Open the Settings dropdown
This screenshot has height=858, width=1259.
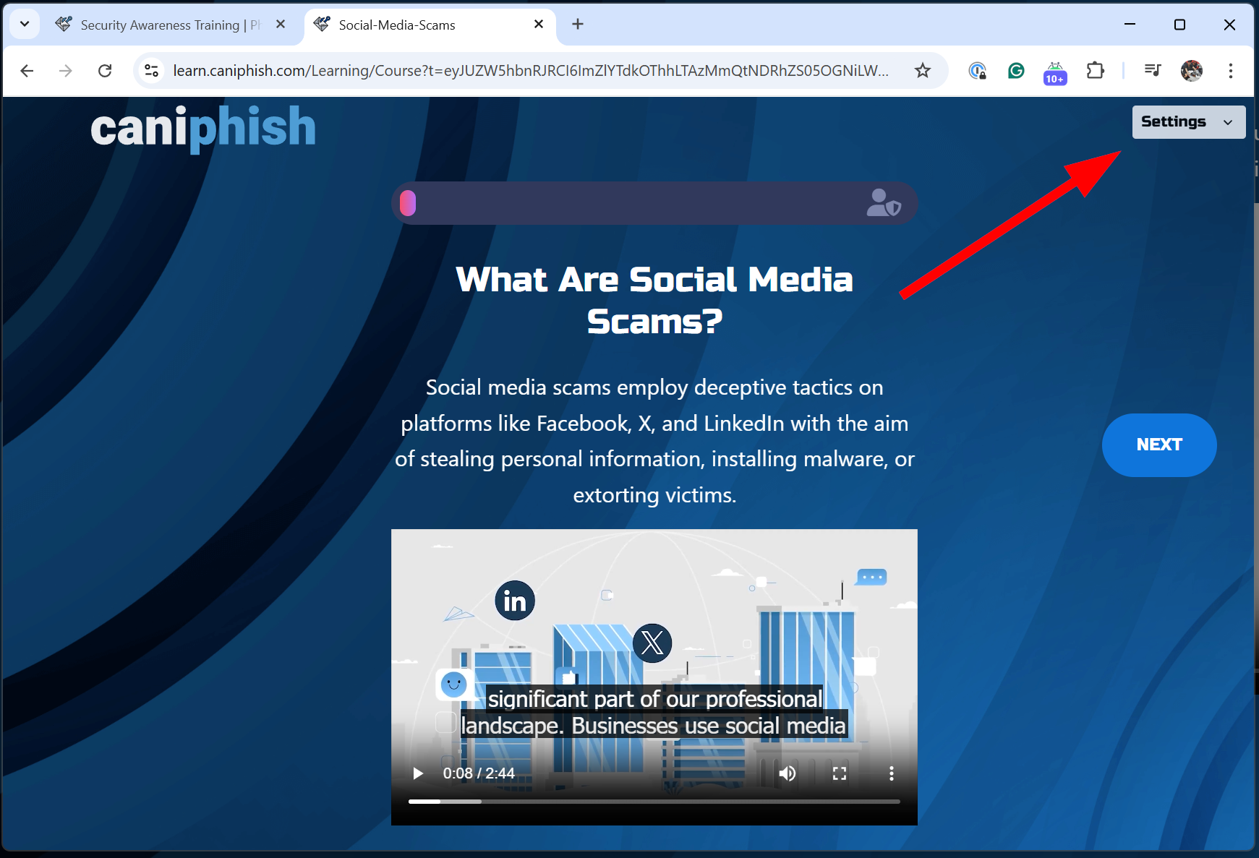click(1187, 122)
